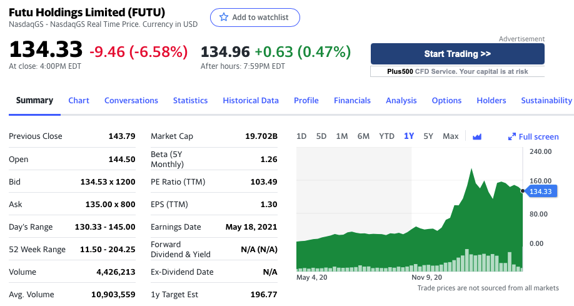Set chart range to 5Y

(x=428, y=136)
